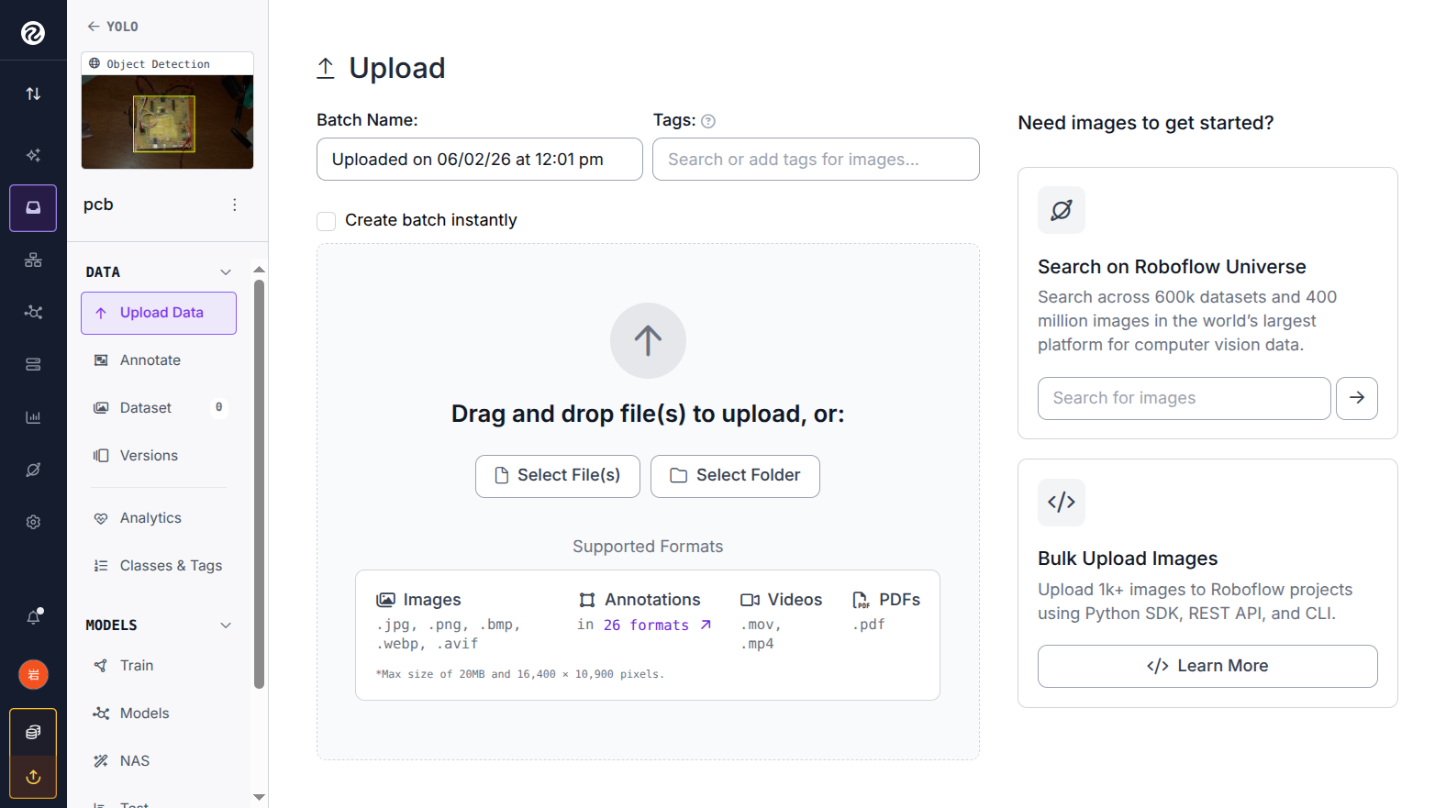The image size is (1446, 808).
Task: Click the Videos camera icon
Action: click(751, 600)
